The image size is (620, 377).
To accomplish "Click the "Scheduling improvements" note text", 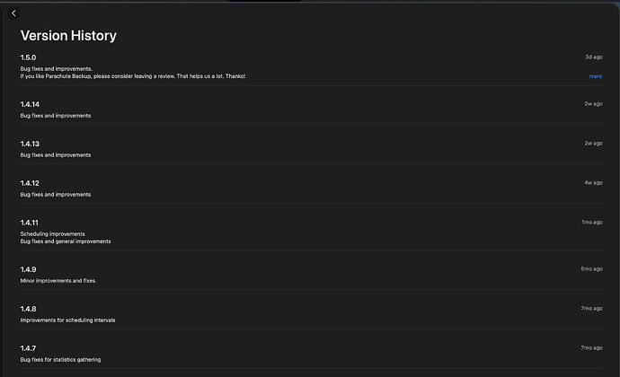I will coord(52,233).
